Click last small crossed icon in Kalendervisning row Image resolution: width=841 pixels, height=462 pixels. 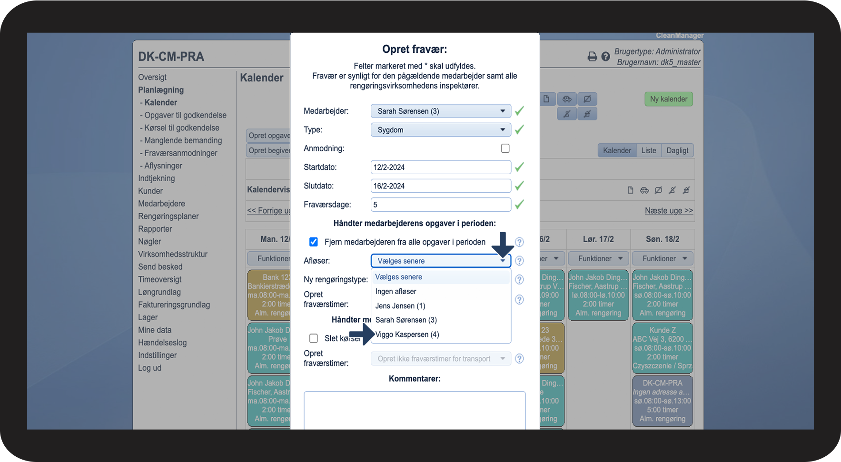[686, 190]
